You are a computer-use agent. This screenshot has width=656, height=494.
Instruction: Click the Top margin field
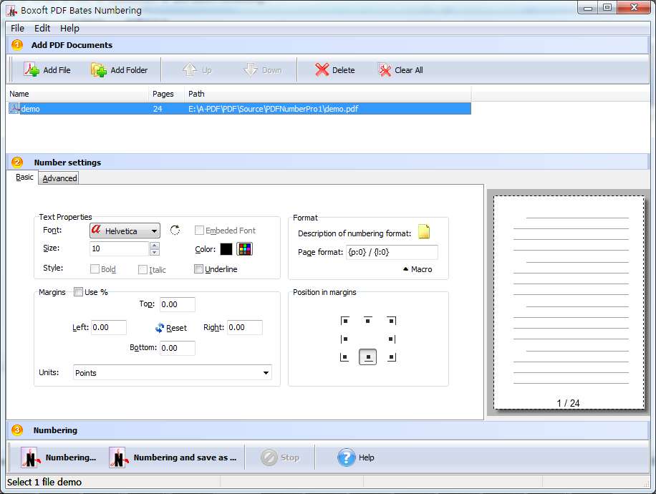(178, 304)
